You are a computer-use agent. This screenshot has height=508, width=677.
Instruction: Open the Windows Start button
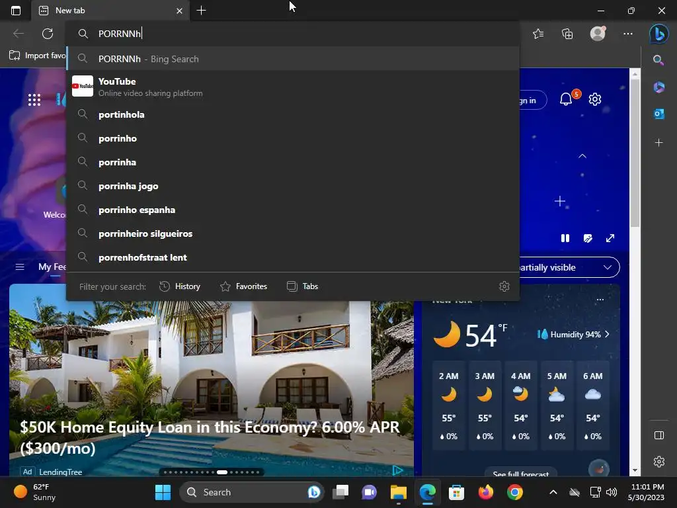click(x=163, y=492)
